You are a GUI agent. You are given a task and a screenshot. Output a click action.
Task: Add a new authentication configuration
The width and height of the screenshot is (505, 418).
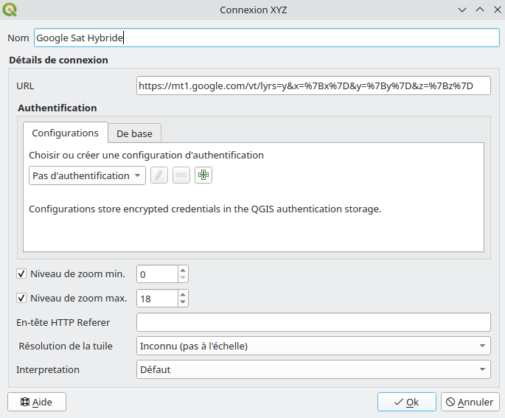coord(203,175)
